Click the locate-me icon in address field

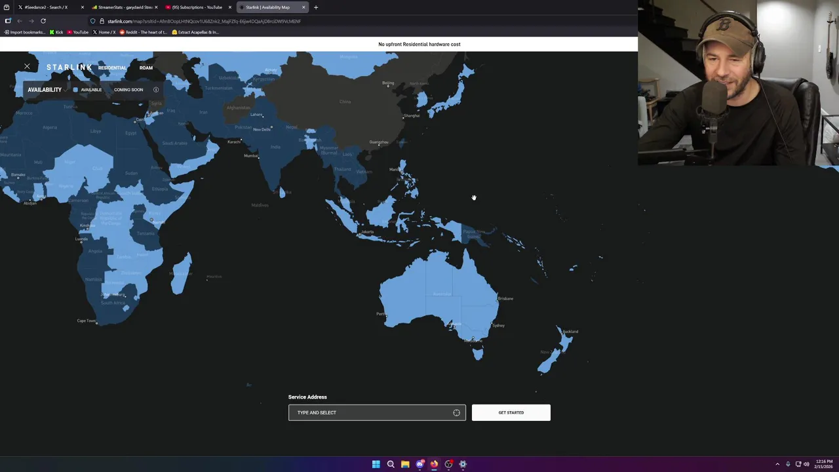[x=456, y=412]
